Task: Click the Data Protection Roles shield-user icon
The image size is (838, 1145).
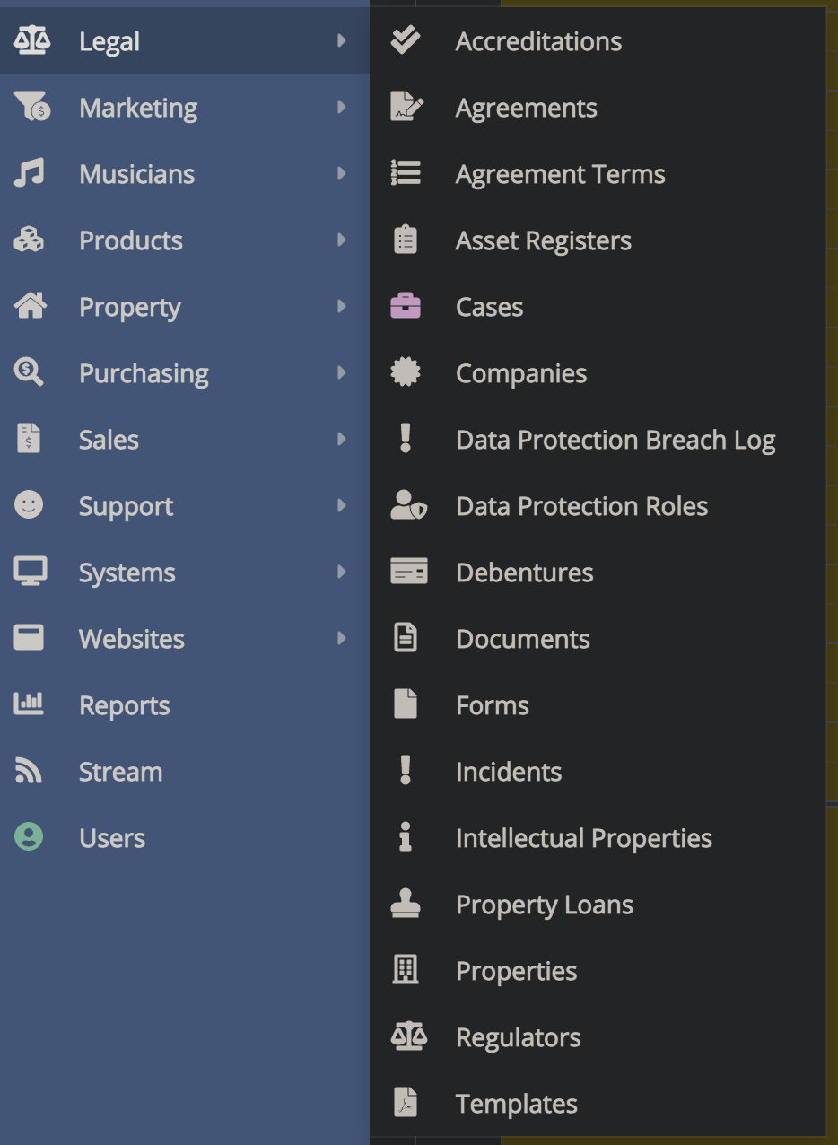Action: [x=408, y=506]
